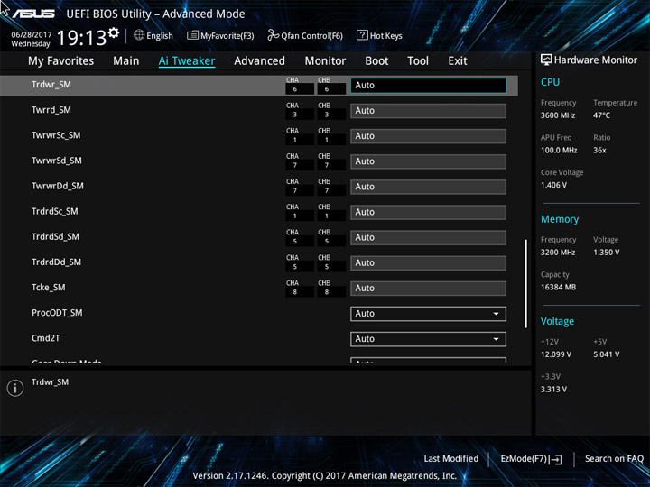
Task: Click the ASUS logo
Action: point(33,14)
